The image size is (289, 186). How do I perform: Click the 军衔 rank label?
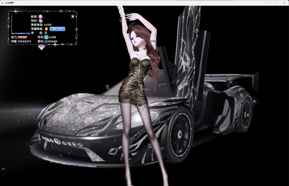41,37
